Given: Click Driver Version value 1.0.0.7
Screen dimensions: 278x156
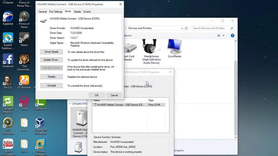Looking at the screenshot, I should point(74,38).
